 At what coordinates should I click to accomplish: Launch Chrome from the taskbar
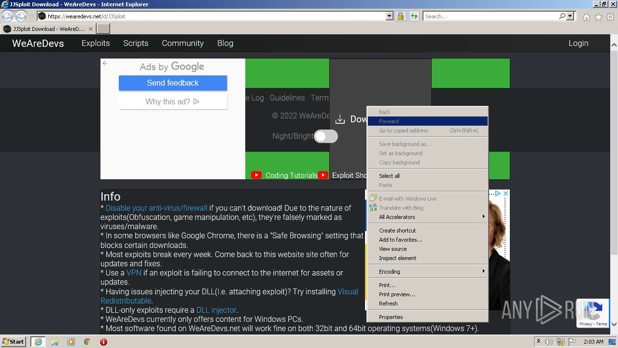(x=87, y=342)
